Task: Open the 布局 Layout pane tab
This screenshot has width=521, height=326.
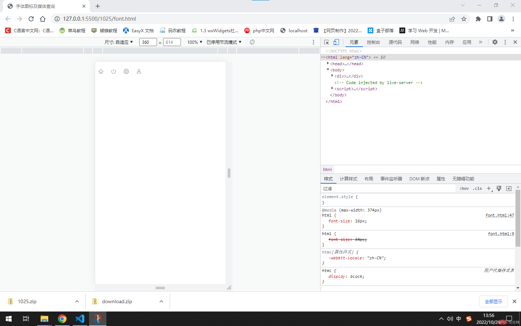Action: 369,179
